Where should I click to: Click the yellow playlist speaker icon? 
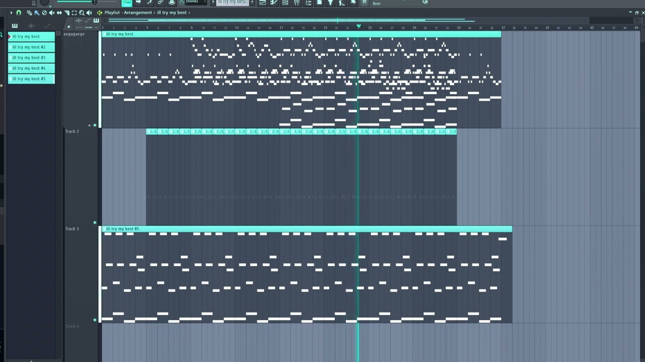[x=100, y=13]
